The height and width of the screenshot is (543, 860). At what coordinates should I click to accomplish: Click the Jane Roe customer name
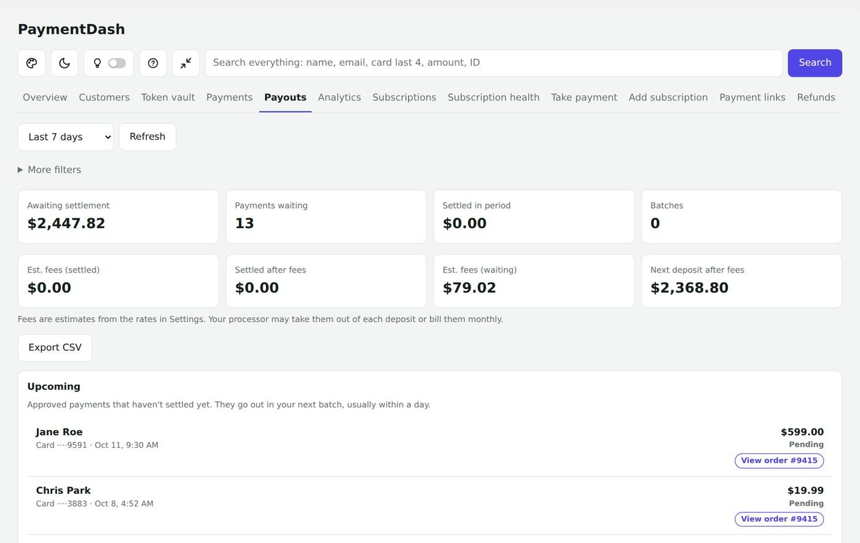[59, 432]
